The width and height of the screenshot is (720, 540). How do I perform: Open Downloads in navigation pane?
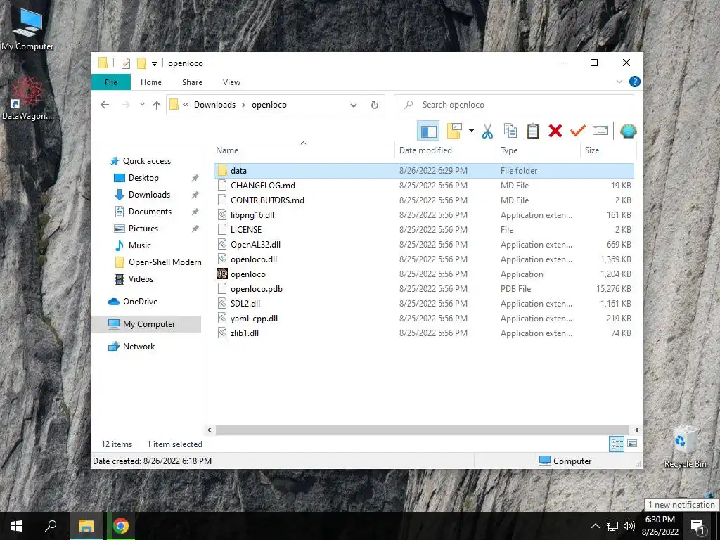[x=149, y=195]
